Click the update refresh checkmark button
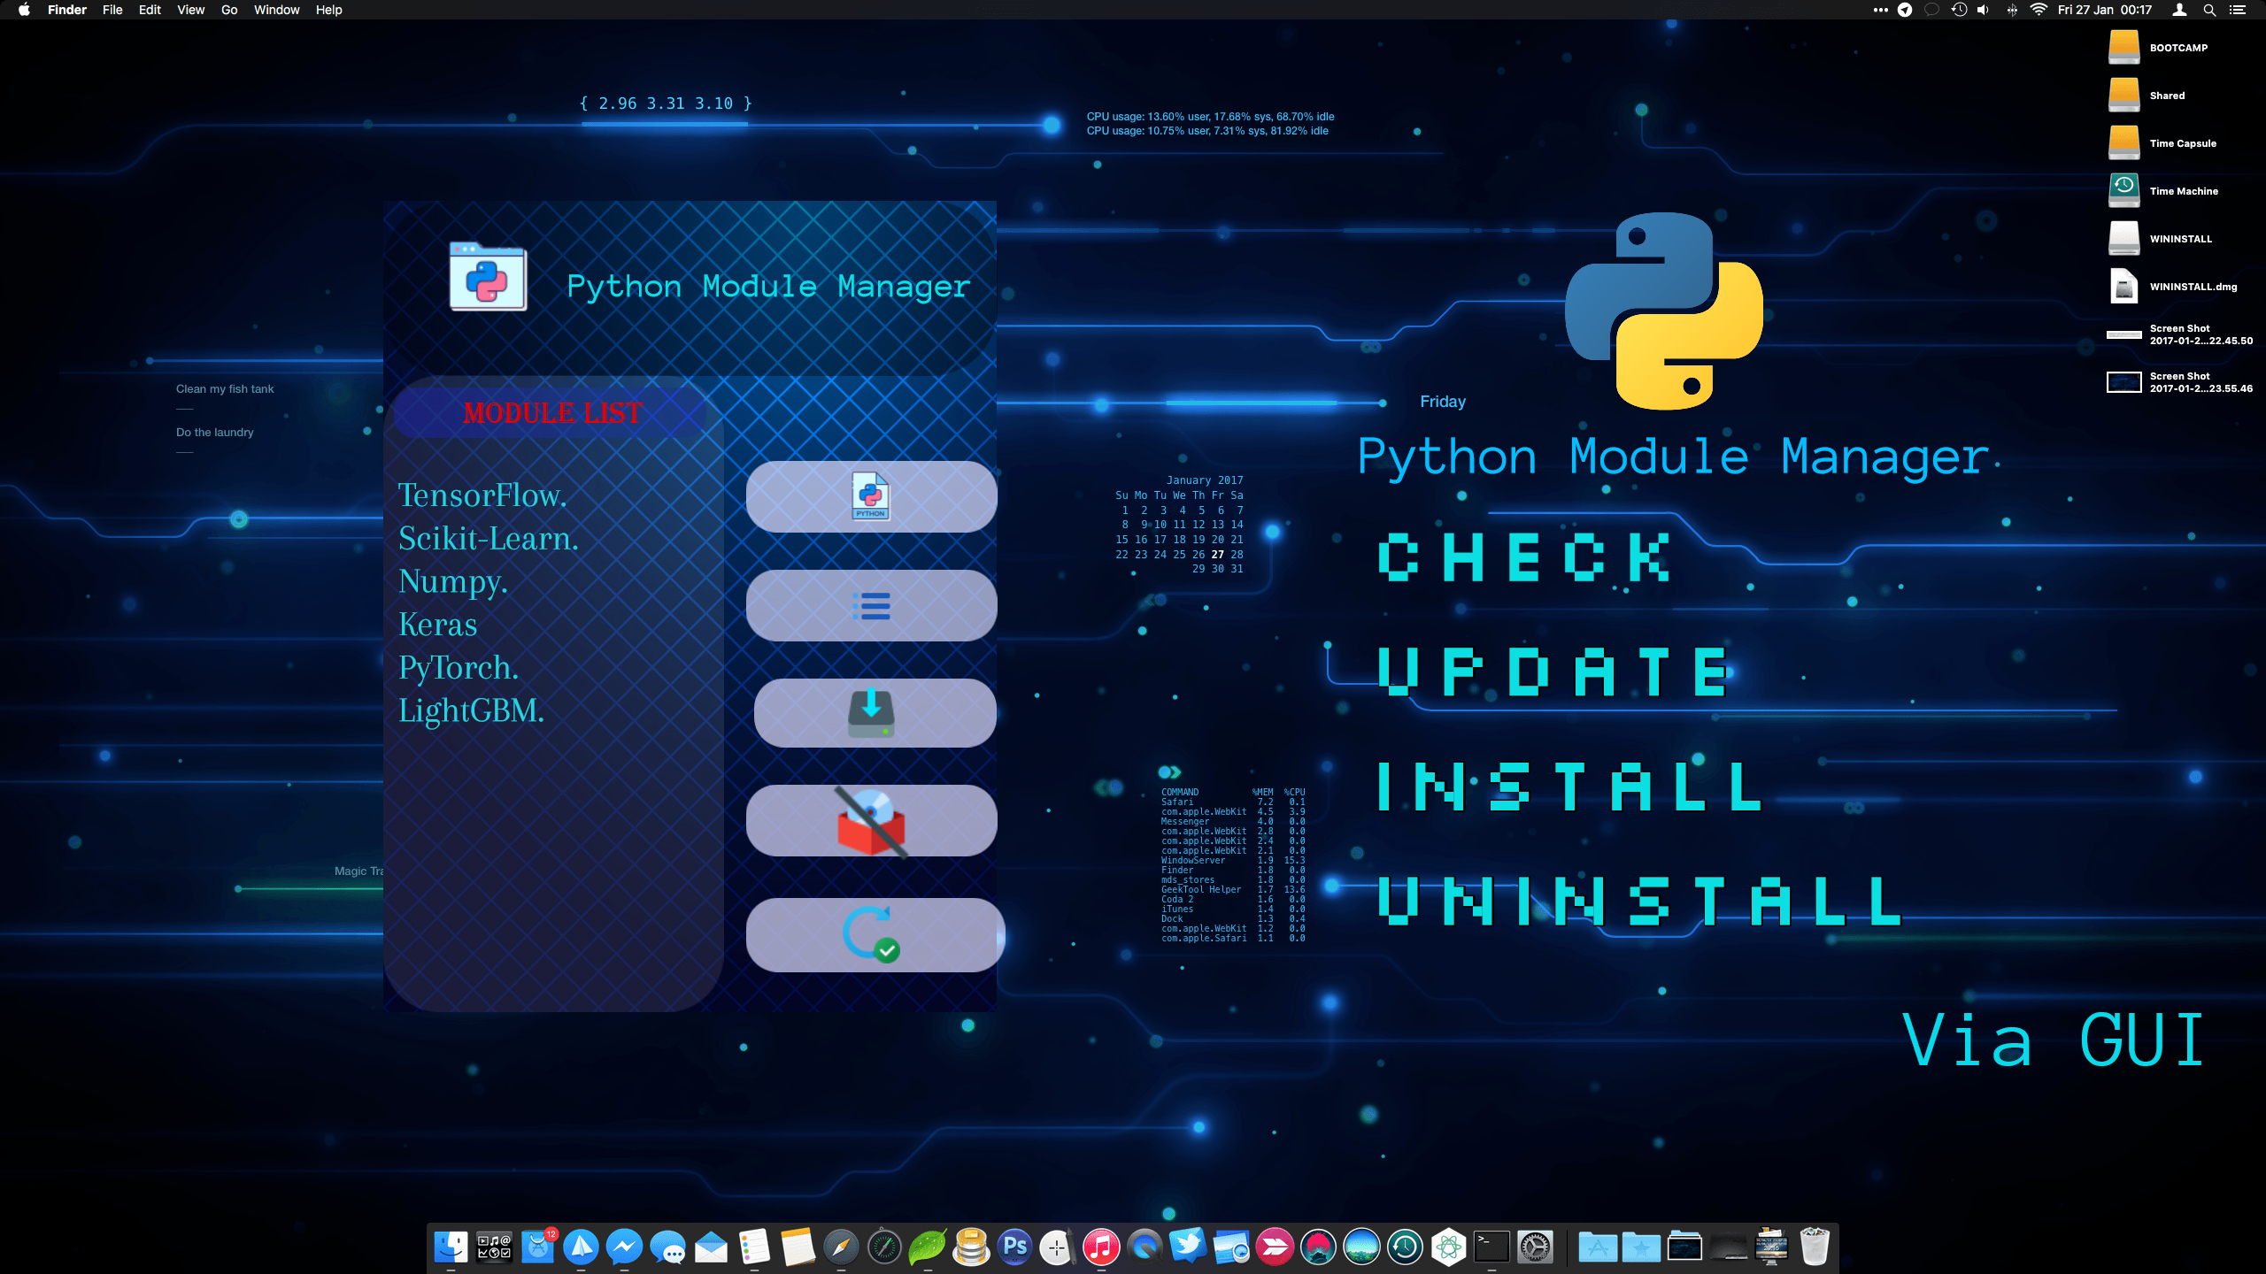 (873, 935)
